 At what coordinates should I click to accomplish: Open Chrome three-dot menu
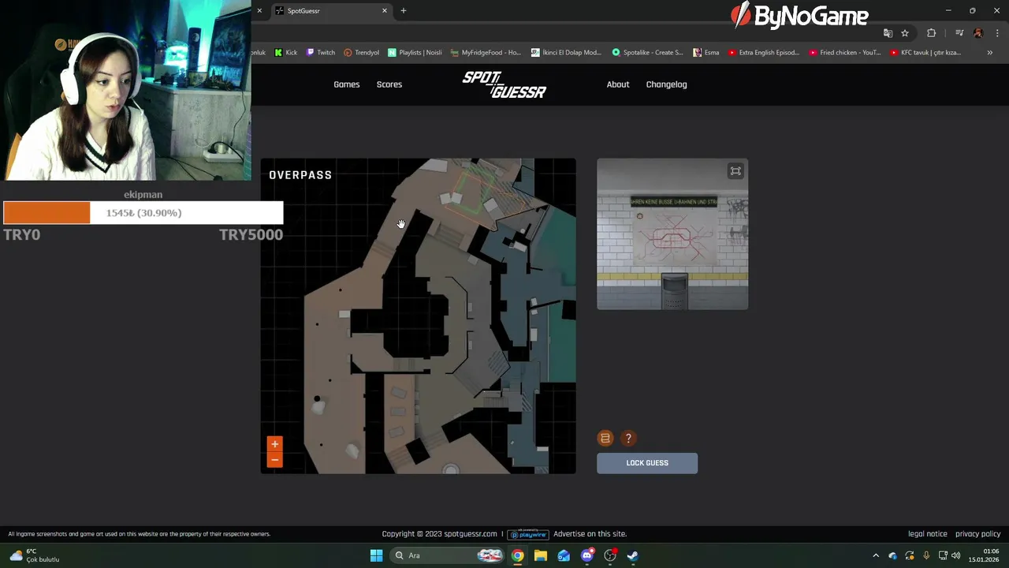997,33
